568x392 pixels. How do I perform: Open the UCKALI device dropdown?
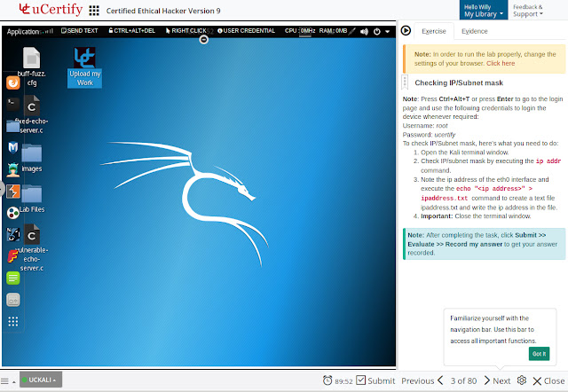[x=41, y=380]
